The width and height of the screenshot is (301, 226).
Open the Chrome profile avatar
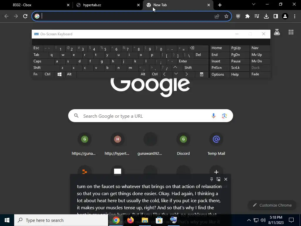click(x=285, y=16)
